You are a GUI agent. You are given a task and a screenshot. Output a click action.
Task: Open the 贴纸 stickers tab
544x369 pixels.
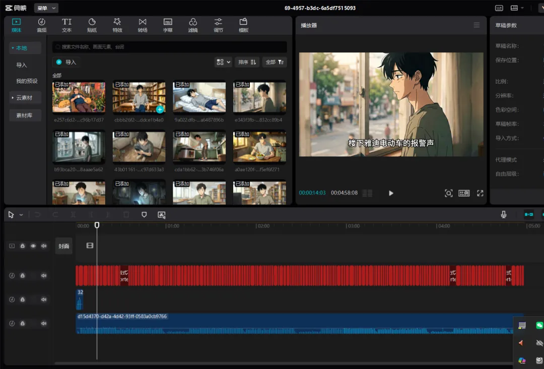tap(92, 25)
